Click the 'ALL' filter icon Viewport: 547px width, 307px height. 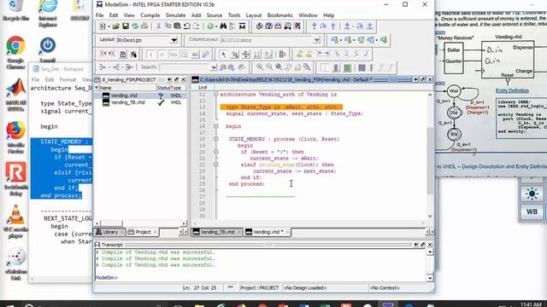(x=196, y=55)
